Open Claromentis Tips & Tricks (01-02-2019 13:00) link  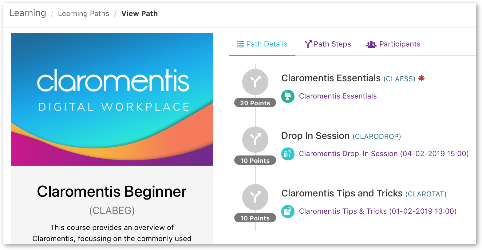(378, 211)
